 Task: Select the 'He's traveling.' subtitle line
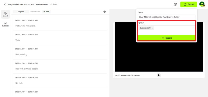[21, 54]
